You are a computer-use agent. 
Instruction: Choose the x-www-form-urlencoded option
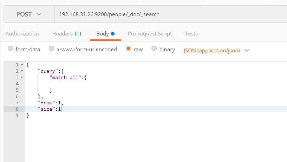[52, 49]
